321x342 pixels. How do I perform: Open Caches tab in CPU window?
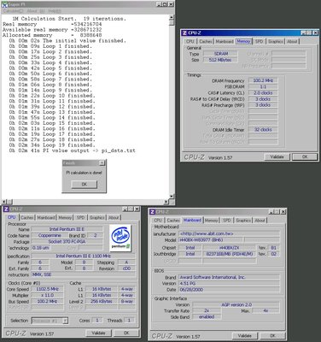click(x=27, y=217)
